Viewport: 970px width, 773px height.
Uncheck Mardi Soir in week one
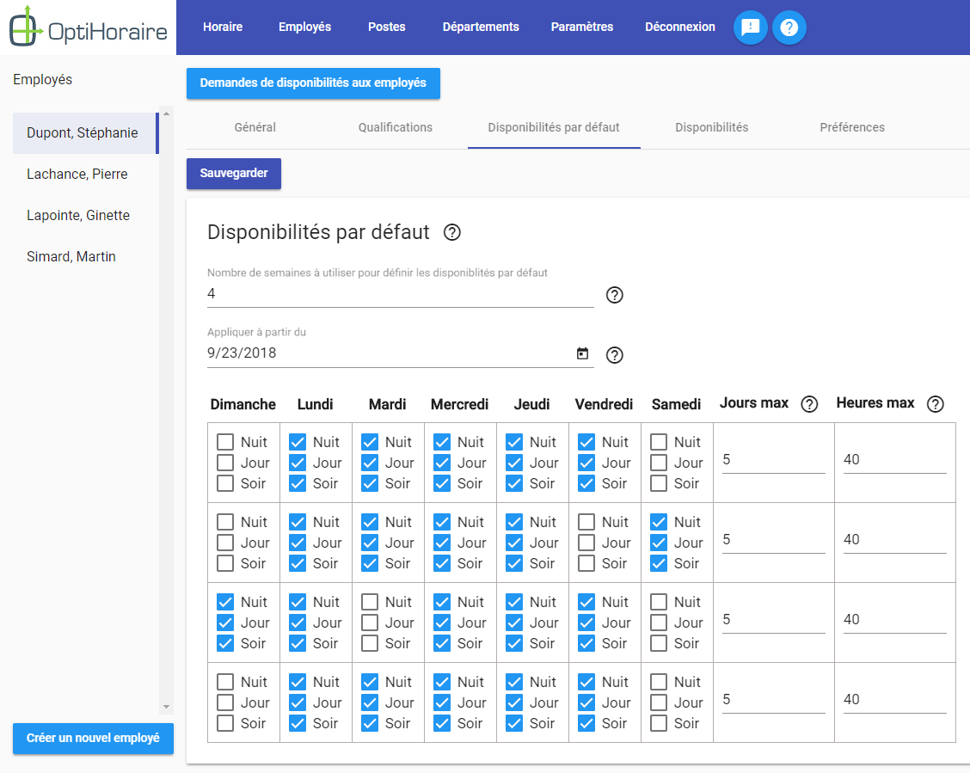[370, 483]
